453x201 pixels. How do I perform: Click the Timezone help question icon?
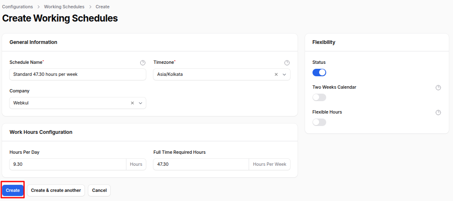tap(287, 63)
